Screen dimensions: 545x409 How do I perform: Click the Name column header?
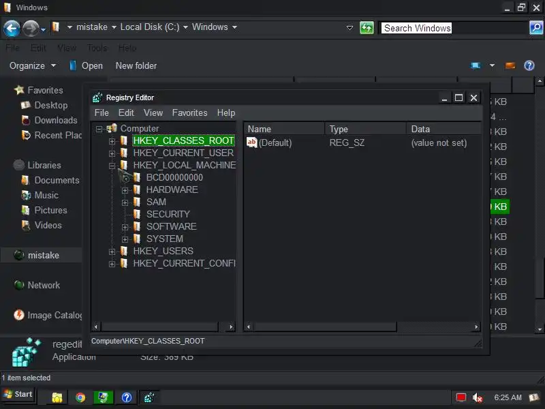[x=285, y=129]
